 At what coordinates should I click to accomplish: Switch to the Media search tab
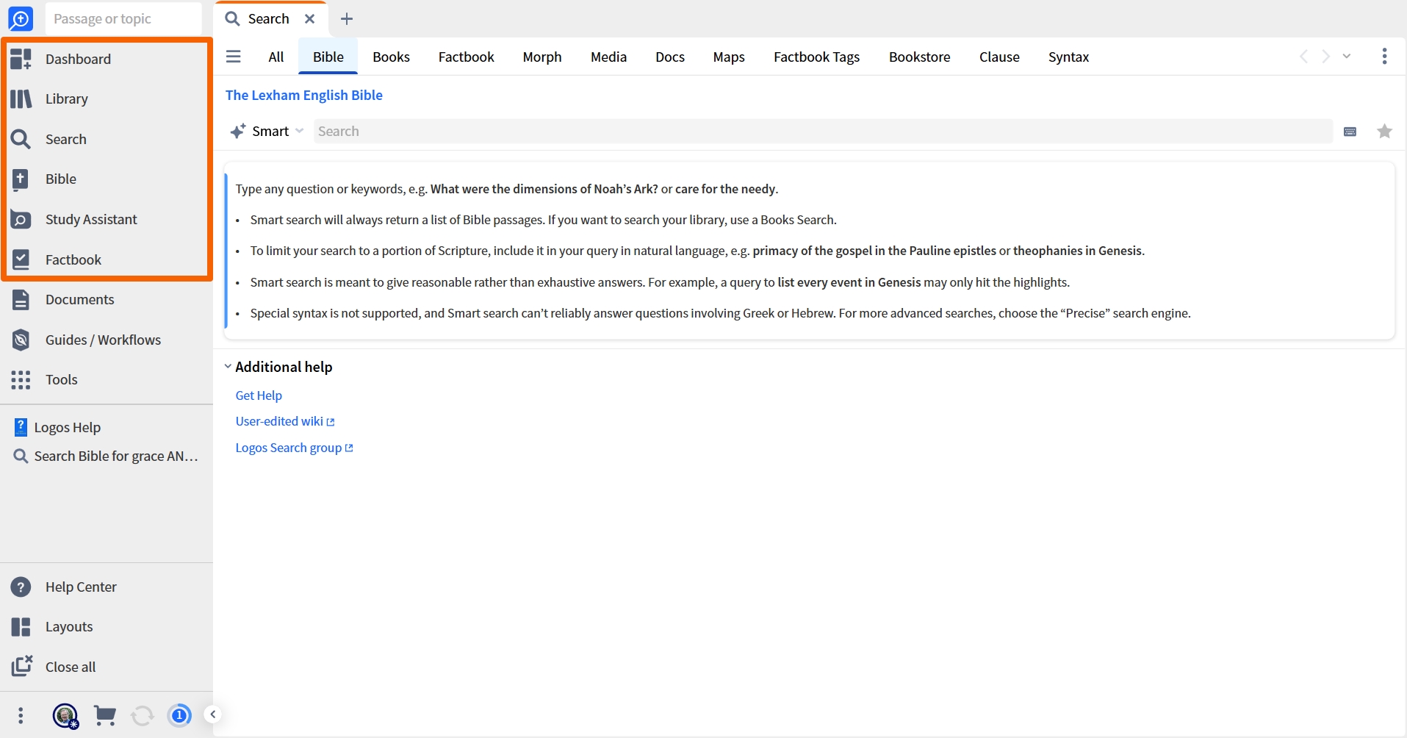(608, 57)
